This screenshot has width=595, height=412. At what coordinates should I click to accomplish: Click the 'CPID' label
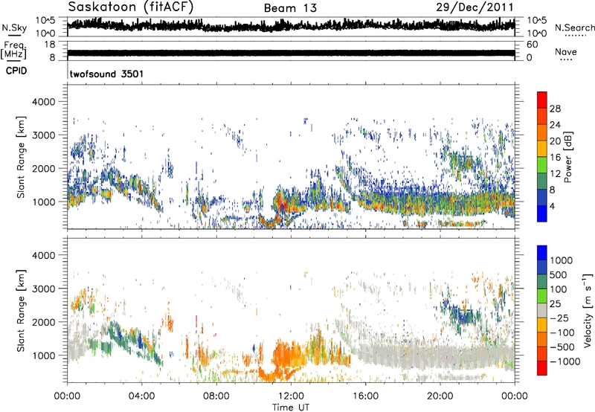click(x=16, y=71)
